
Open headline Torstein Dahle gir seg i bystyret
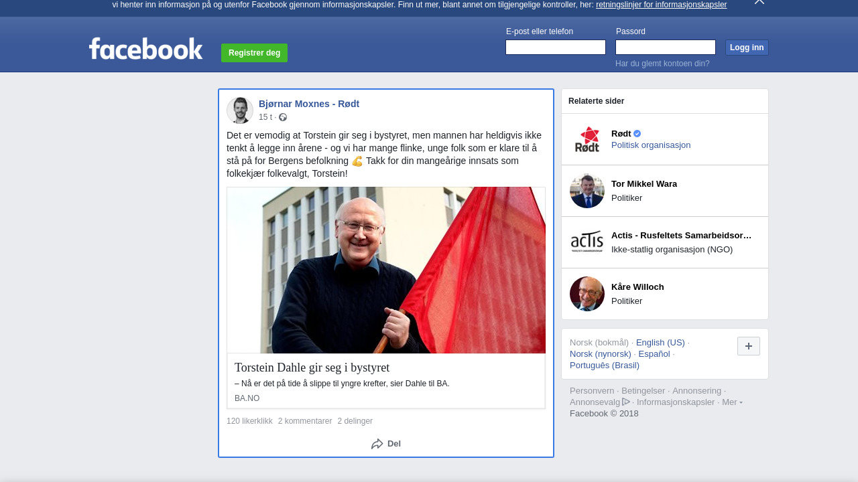tap(312, 368)
